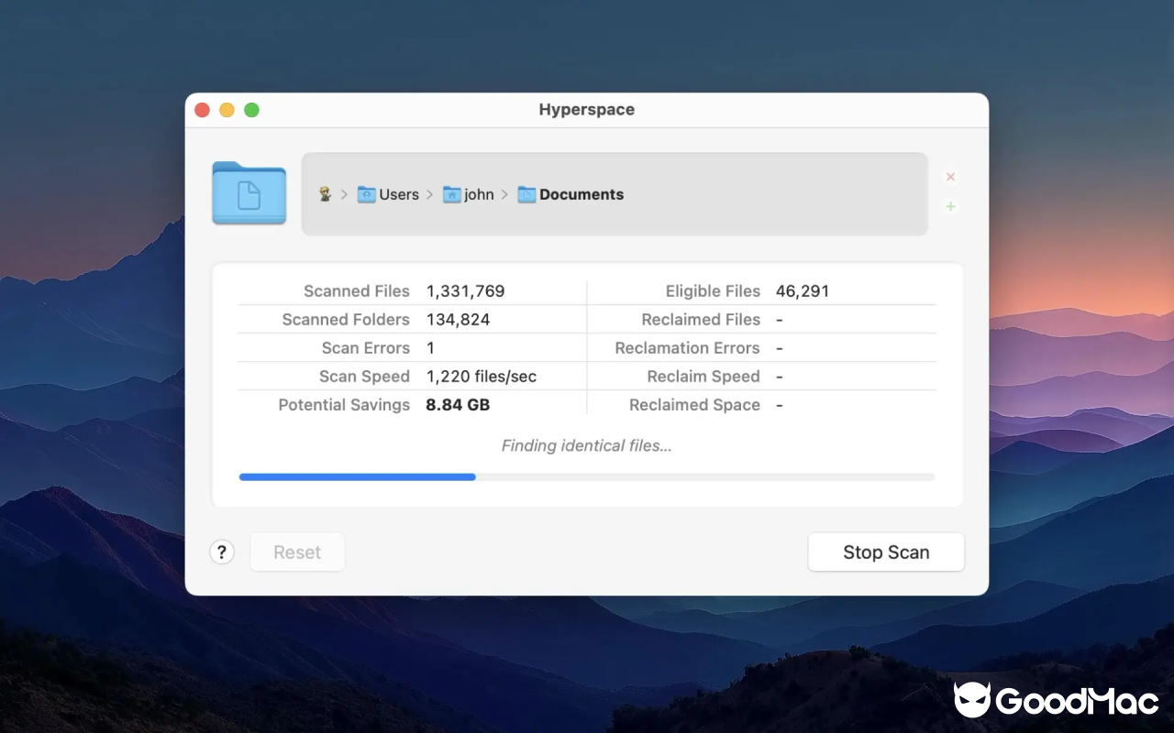The image size is (1174, 733).
Task: Select the Documents folder in the path bar
Action: [x=570, y=194]
